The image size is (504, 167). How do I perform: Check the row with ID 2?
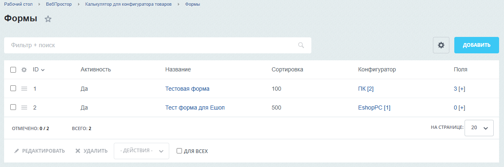point(13,107)
